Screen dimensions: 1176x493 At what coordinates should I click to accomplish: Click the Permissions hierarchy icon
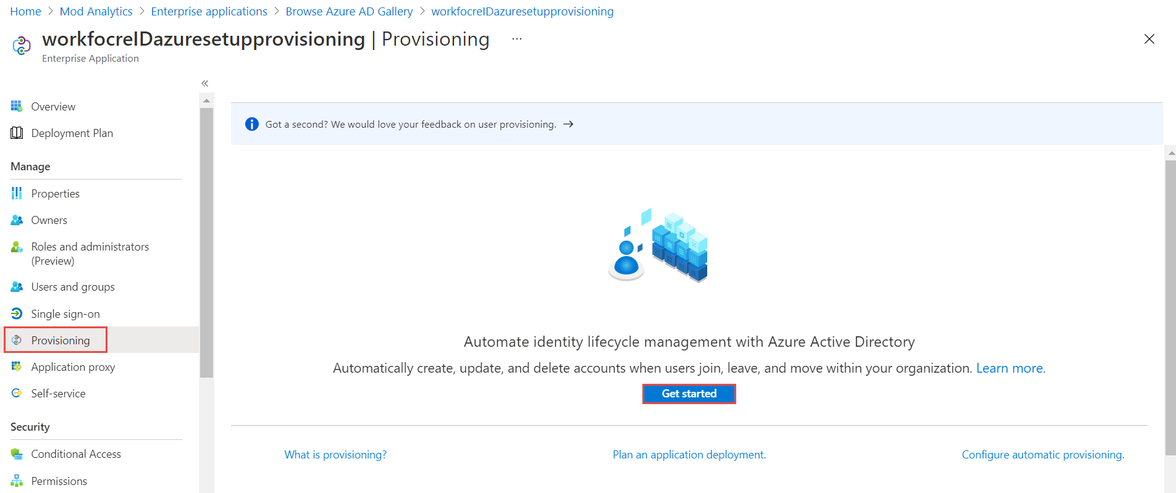click(x=17, y=481)
